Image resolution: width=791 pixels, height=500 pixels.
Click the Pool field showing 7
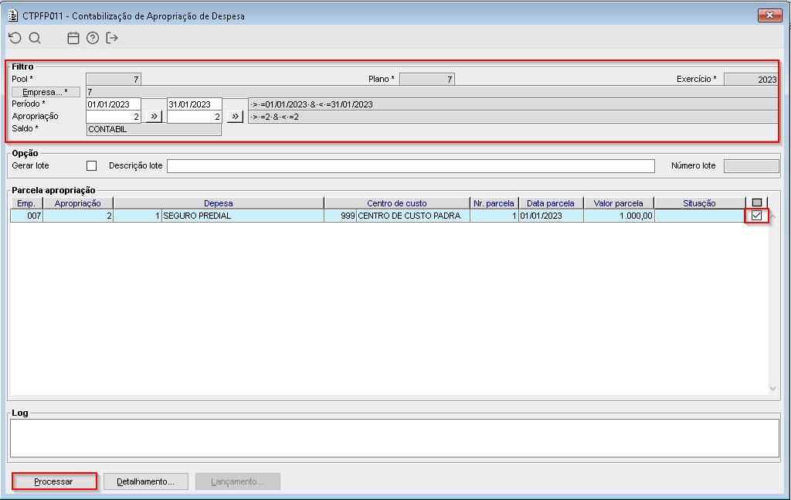pos(114,80)
